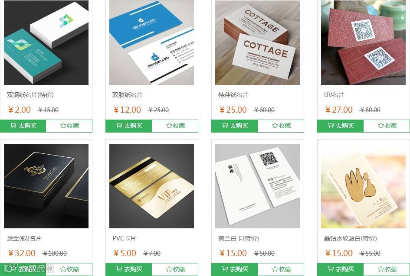Add 特种纸名片 to favorites via 收藏
The height and width of the screenshot is (276, 410).
[x=281, y=126]
